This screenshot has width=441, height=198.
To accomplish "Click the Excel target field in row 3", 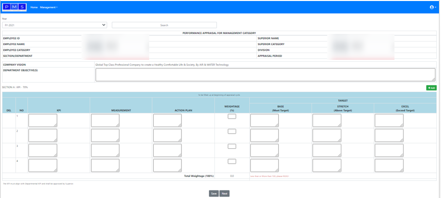I will point(389,150).
